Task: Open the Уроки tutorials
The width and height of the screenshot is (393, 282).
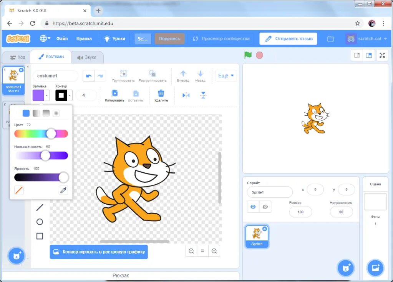Action: (115, 38)
